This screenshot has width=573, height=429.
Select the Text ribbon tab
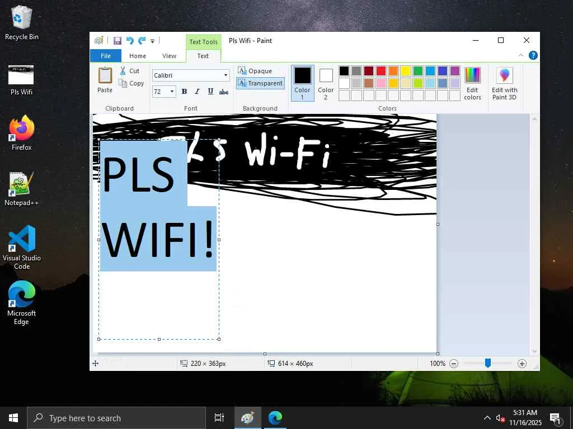(203, 56)
